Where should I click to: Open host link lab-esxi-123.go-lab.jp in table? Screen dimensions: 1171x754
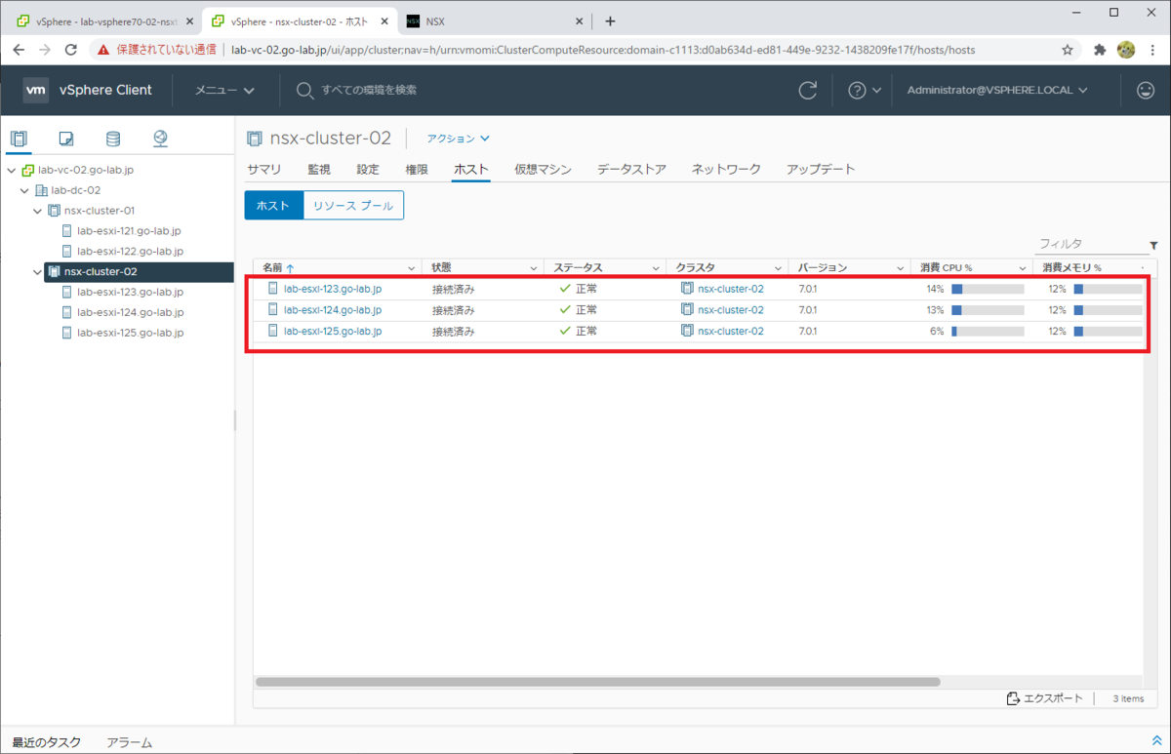tap(333, 289)
